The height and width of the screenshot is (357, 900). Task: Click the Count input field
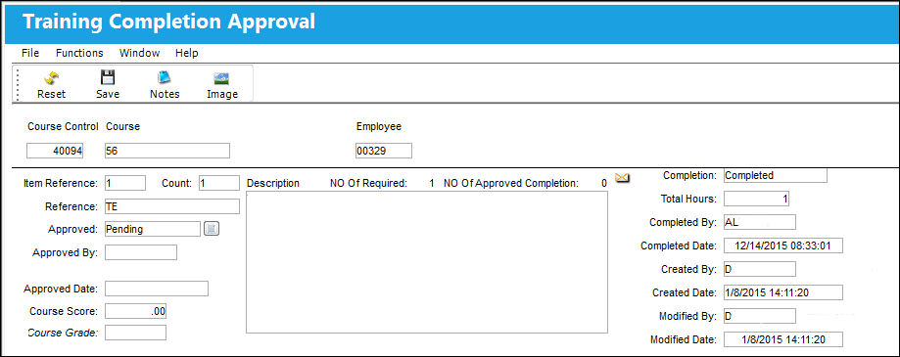(218, 183)
